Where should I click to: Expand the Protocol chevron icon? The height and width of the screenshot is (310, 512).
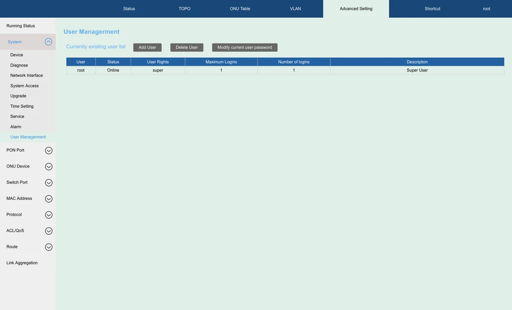pyautogui.click(x=49, y=215)
